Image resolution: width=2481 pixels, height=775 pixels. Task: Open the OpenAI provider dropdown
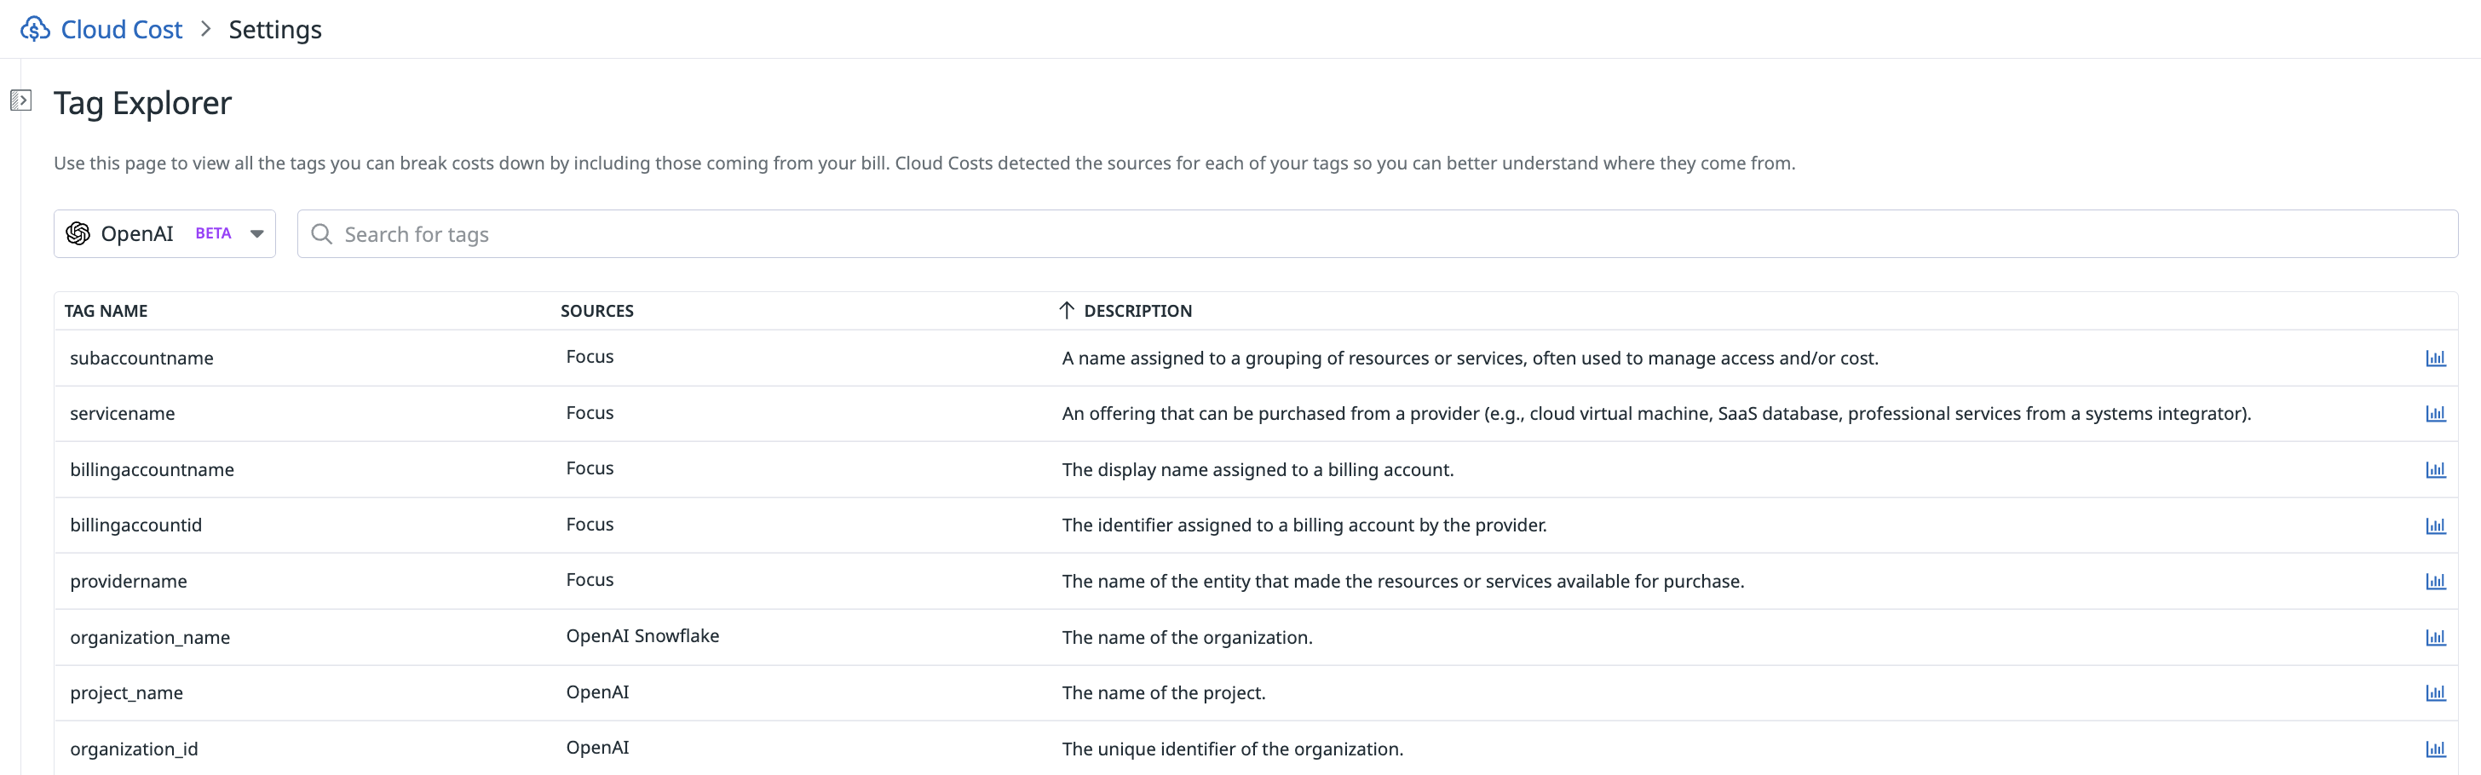click(x=164, y=233)
